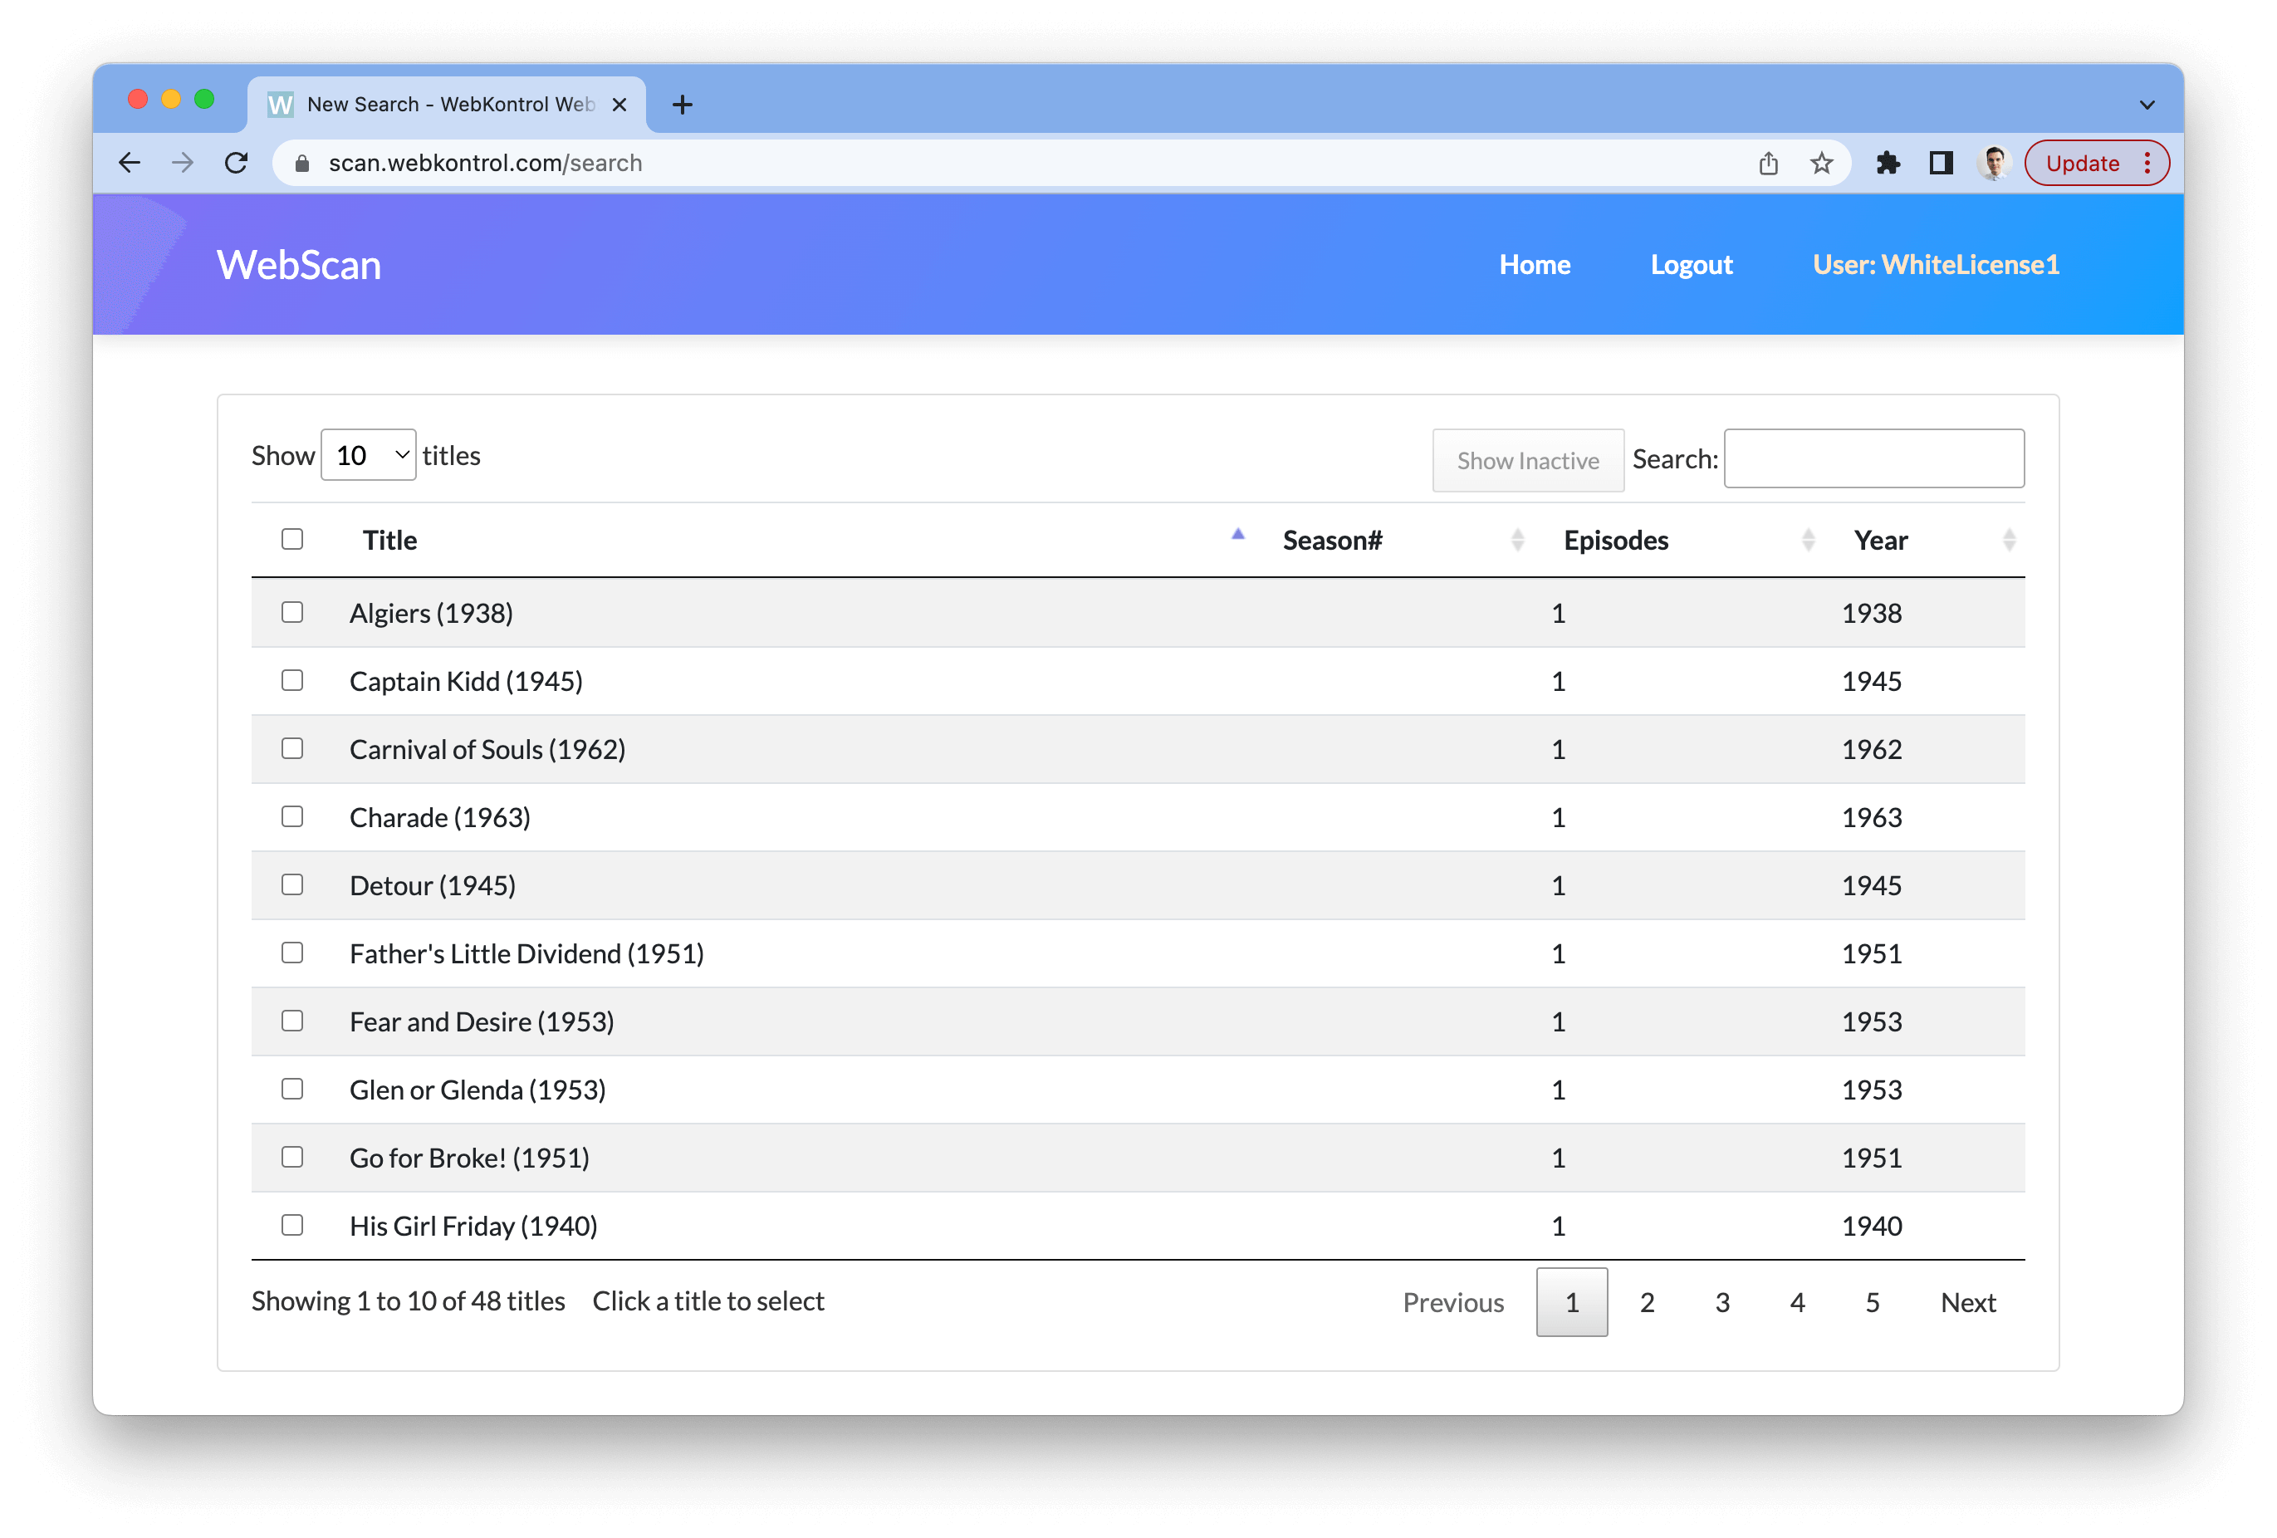Select the title His Girl Friday (1940)
The image size is (2277, 1538).
(x=473, y=1226)
